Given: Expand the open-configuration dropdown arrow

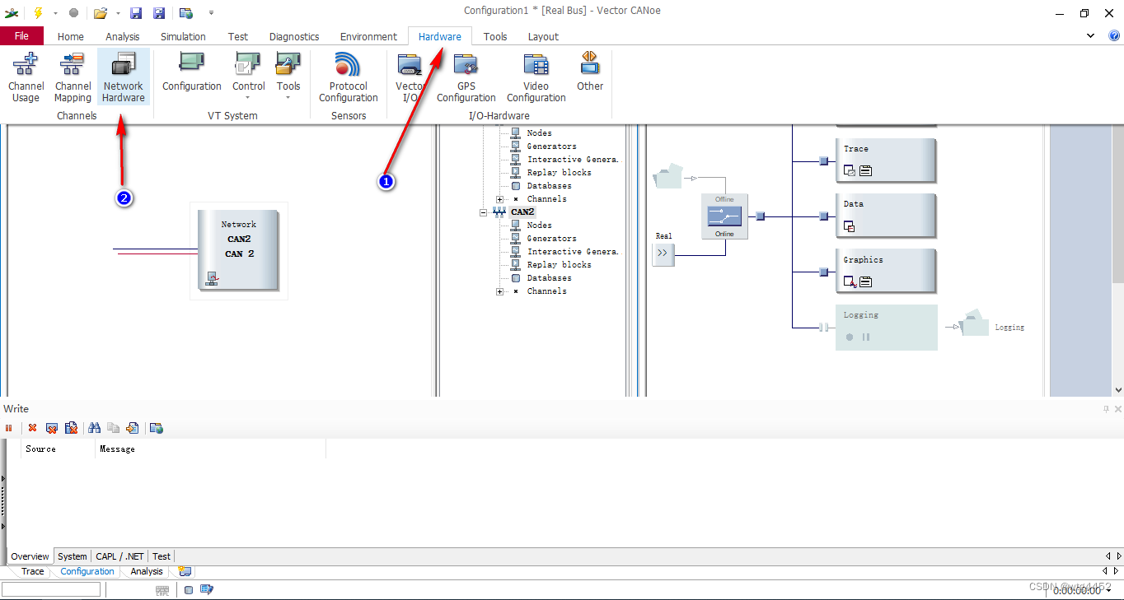Looking at the screenshot, I should point(118,12).
